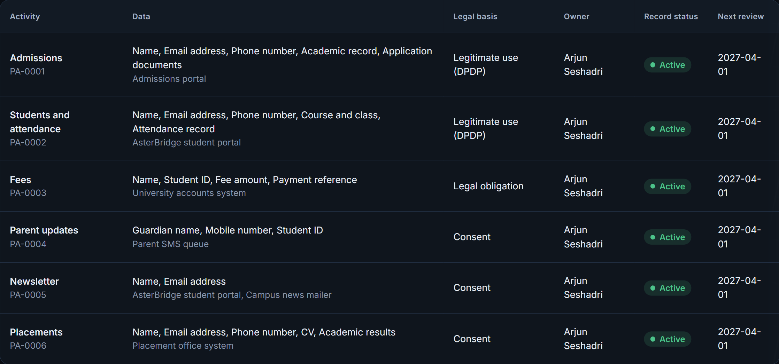The image size is (779, 364).
Task: Click Placement office system text
Action: pos(183,346)
